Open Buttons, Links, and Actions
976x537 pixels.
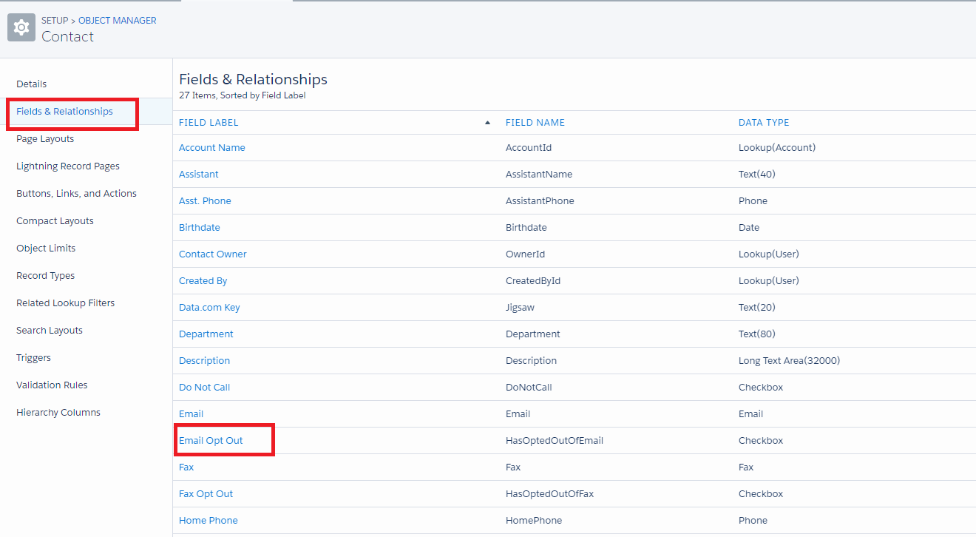click(x=76, y=194)
